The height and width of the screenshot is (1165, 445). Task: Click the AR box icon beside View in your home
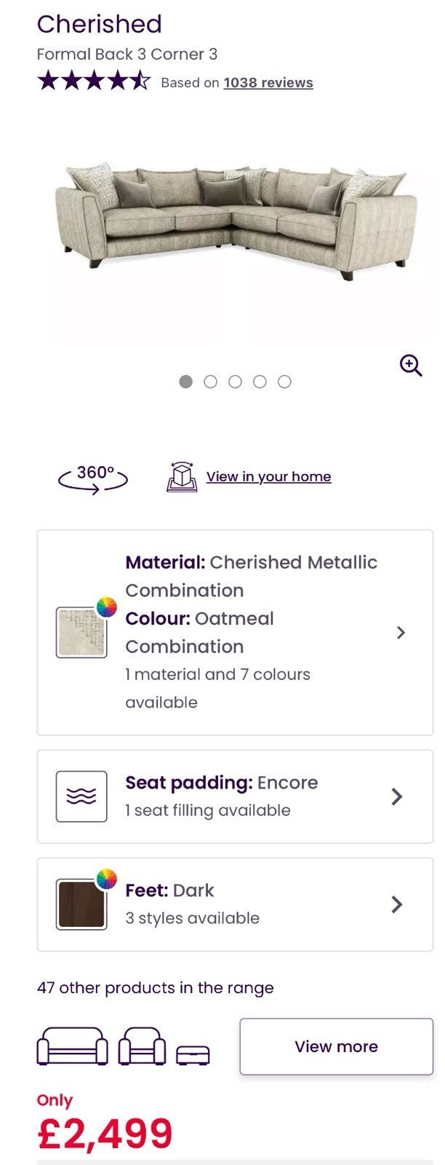182,477
